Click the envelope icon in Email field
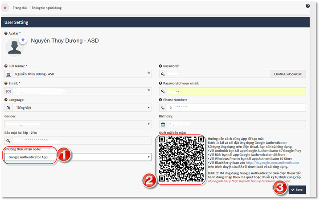This screenshot has width=320, height=201. pyautogui.click(x=8, y=91)
